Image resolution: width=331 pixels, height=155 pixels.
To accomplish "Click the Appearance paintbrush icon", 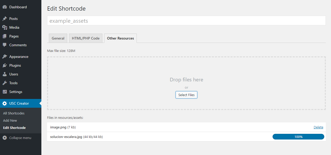I will pyautogui.click(x=5, y=57).
